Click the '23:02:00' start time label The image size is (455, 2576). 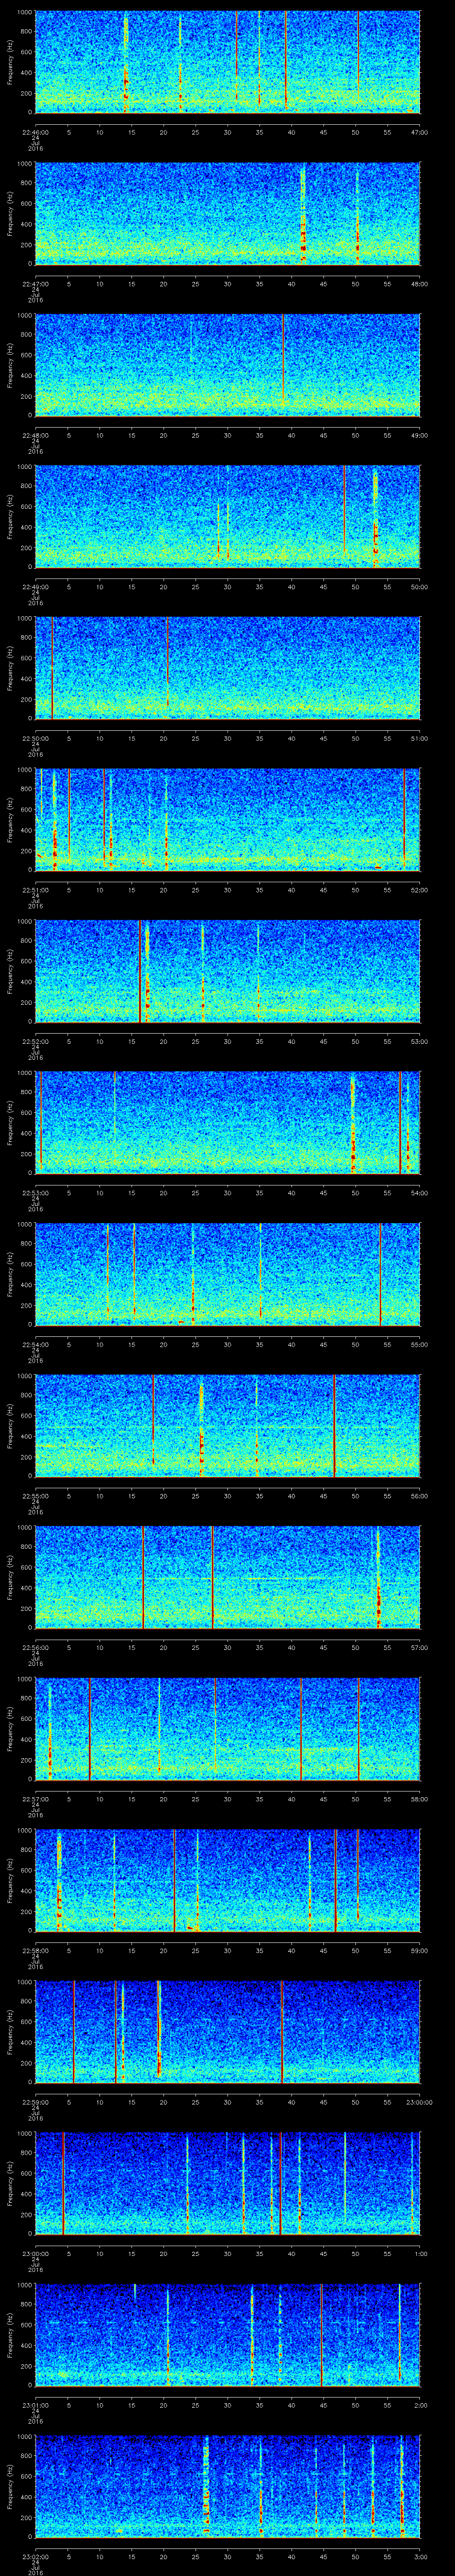(35, 2556)
